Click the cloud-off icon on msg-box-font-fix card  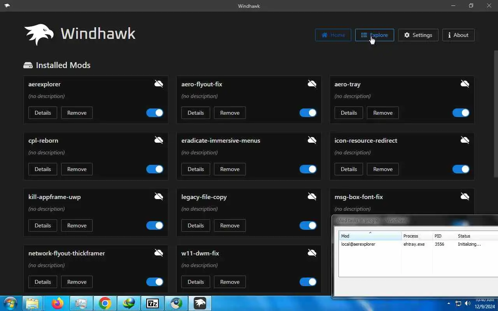tap(465, 196)
